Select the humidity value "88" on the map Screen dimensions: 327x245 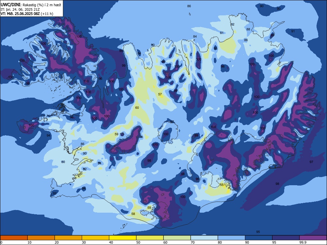248,29
